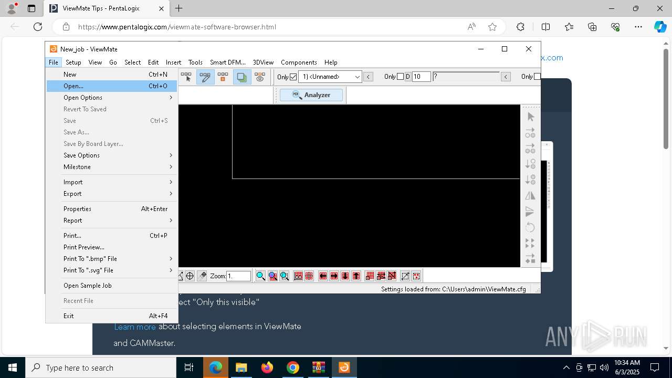Click first red grid icon after magnifiers
This screenshot has height=378, width=672.
pyautogui.click(x=298, y=276)
